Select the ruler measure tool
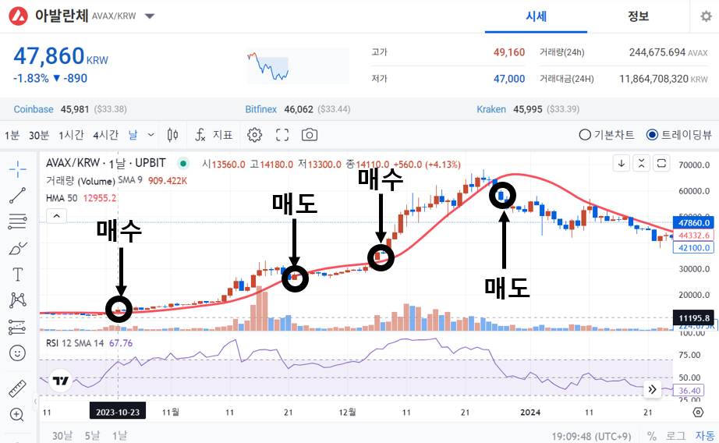The image size is (719, 443). coord(17,388)
